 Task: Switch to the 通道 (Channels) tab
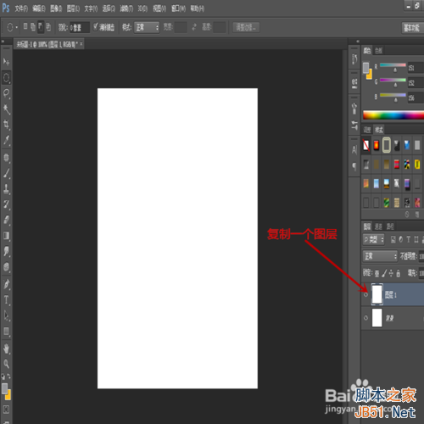tap(378, 226)
